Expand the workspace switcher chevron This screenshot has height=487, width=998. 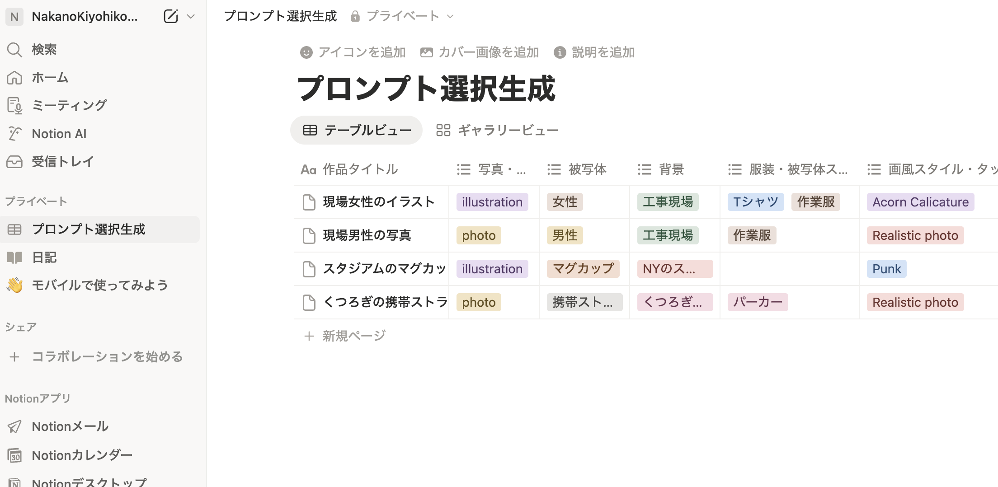pos(191,17)
